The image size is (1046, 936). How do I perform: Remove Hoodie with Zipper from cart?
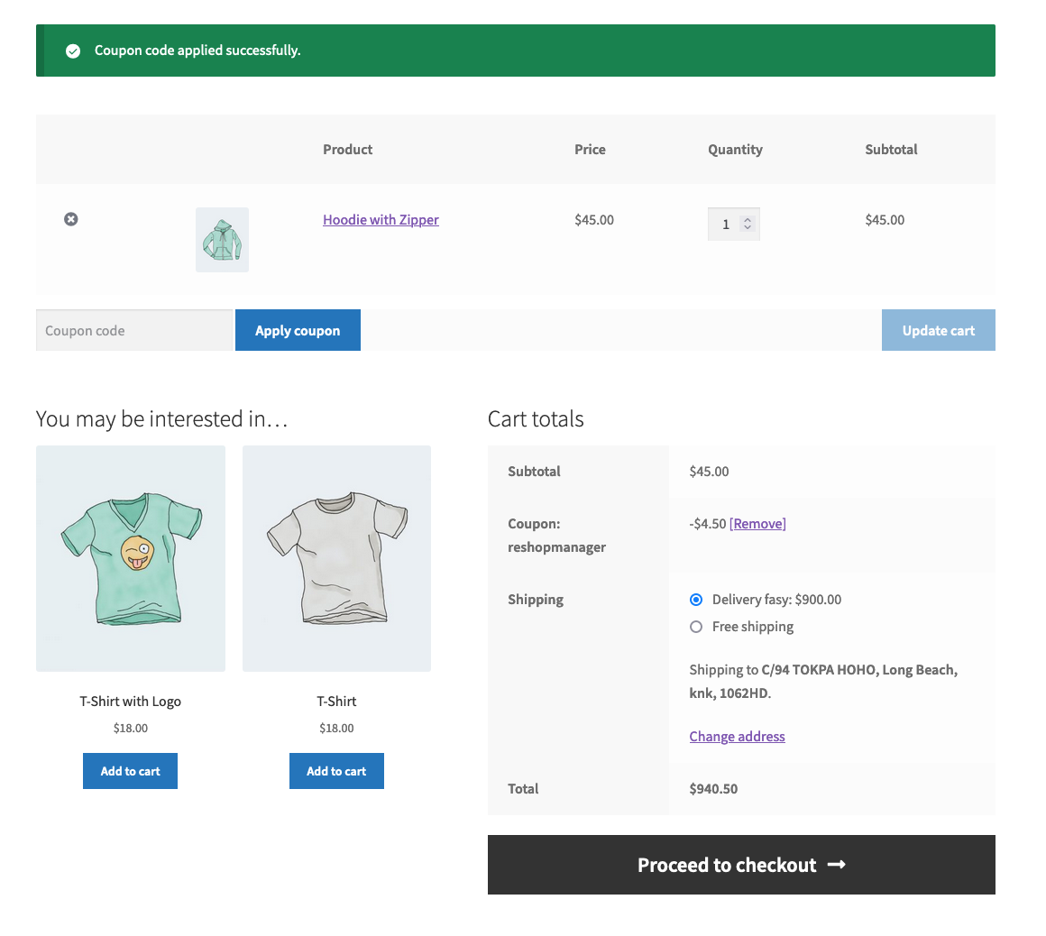click(x=71, y=219)
